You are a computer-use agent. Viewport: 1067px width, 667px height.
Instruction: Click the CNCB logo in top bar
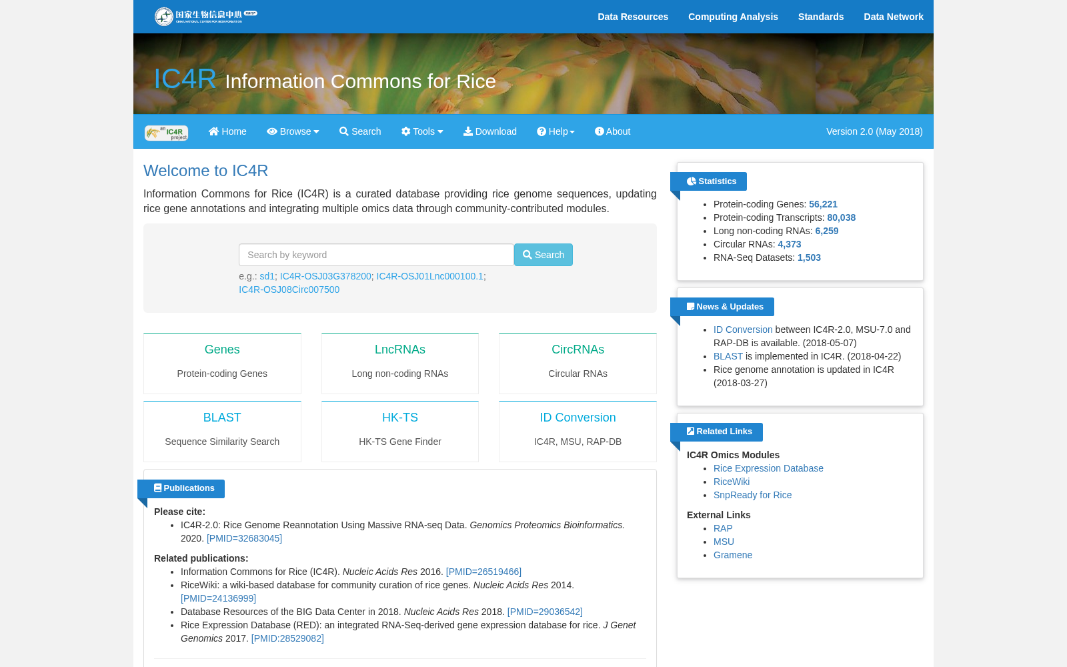pyautogui.click(x=205, y=16)
